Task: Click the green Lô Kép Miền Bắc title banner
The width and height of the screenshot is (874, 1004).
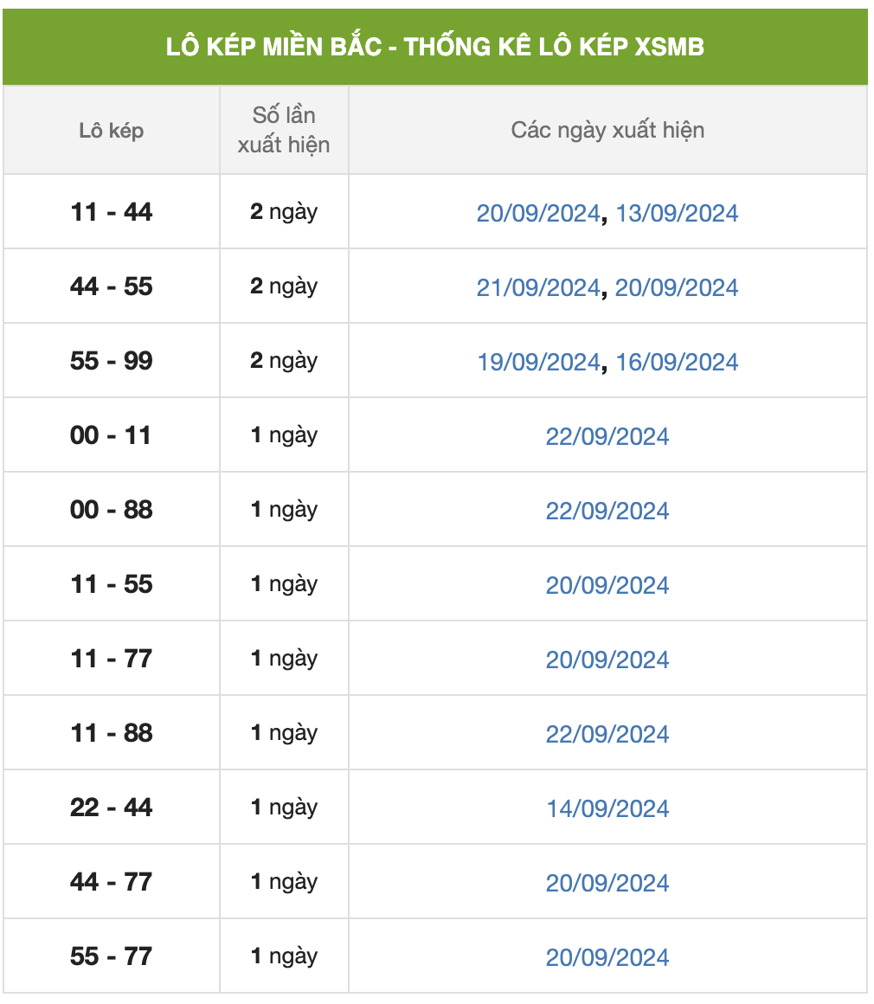Action: click(x=435, y=47)
